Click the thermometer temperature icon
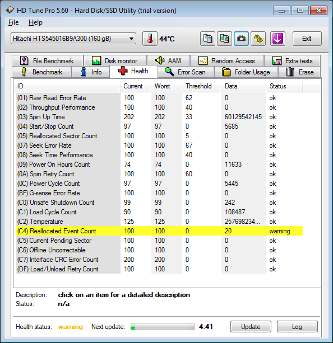The width and height of the screenshot is (333, 343). (150, 39)
